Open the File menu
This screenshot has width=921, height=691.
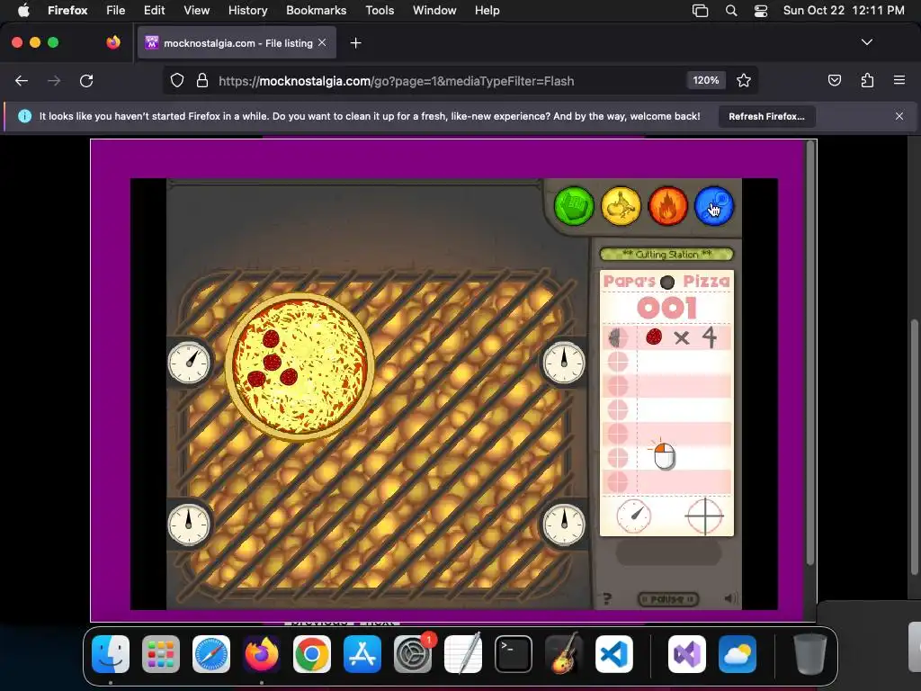116,11
